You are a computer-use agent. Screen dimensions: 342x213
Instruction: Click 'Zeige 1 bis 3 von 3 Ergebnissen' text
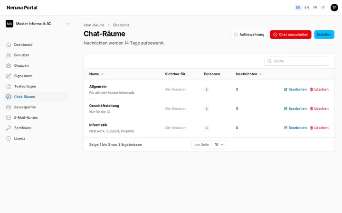[115, 145]
